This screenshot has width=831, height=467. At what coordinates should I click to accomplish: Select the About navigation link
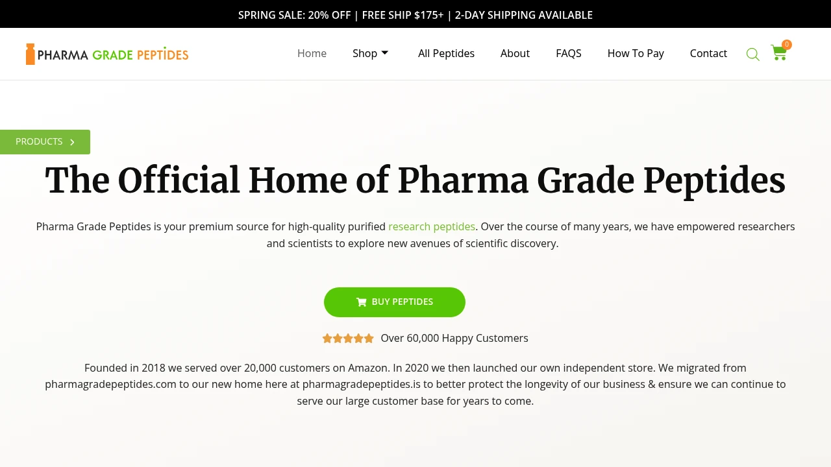(x=515, y=53)
